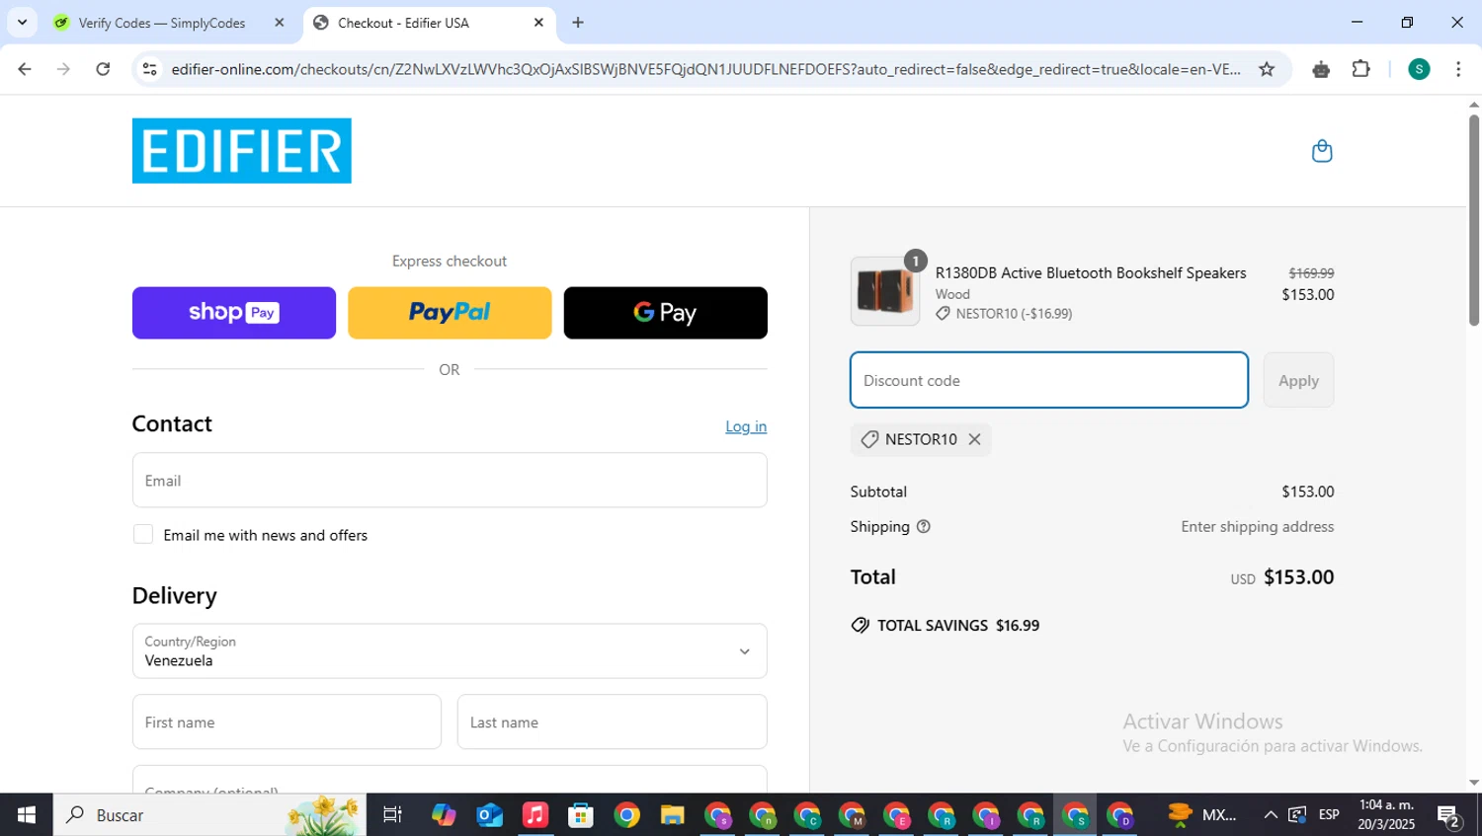Reload the checkout page
The height and width of the screenshot is (836, 1482).
103,69
